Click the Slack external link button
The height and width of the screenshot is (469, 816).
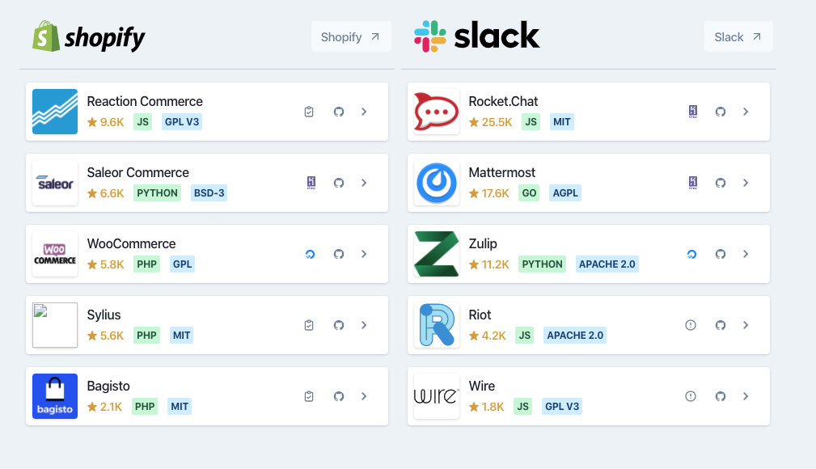[x=738, y=36]
